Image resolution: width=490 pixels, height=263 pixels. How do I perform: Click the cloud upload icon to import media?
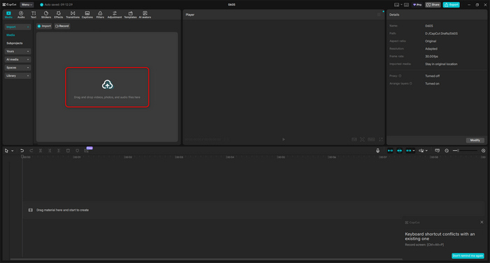click(x=107, y=85)
